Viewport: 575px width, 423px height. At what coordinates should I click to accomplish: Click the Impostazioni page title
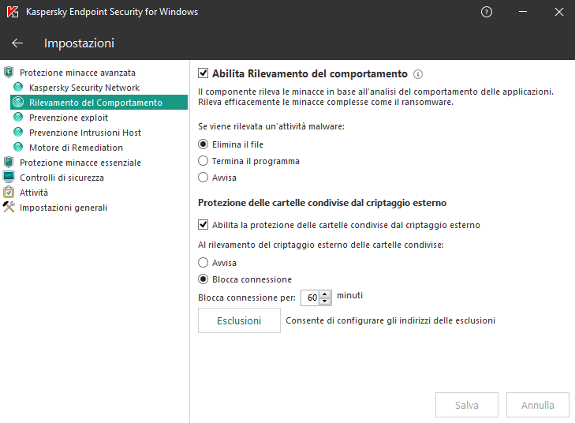[x=79, y=43]
